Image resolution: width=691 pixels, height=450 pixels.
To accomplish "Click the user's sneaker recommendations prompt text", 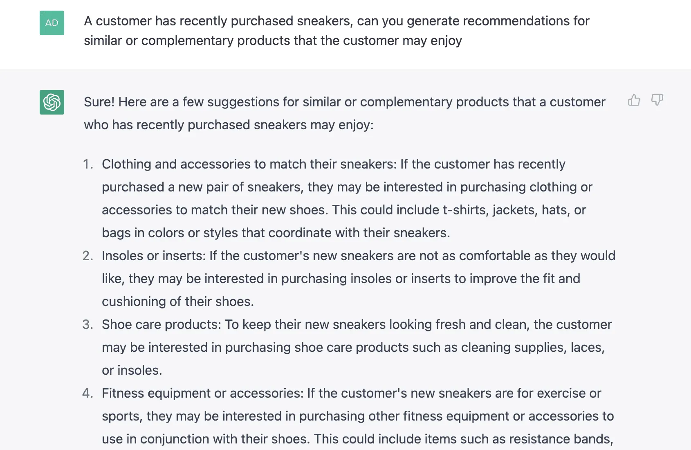I will point(336,31).
